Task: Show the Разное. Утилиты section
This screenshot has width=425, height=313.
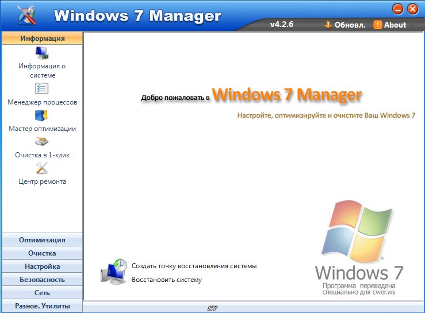Action: (x=42, y=306)
